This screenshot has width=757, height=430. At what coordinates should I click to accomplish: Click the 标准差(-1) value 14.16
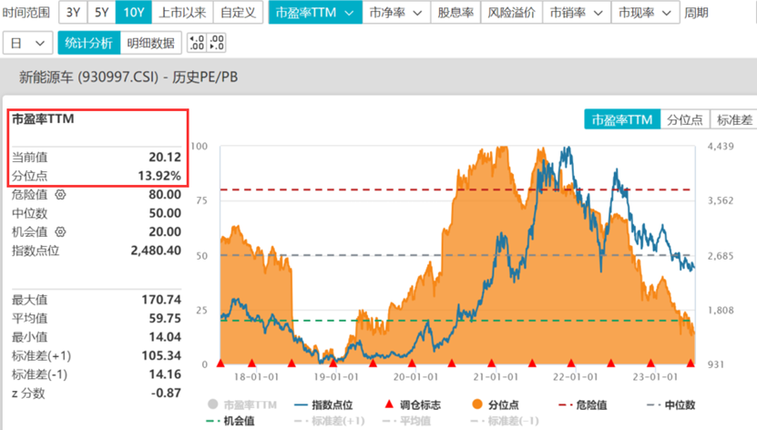coord(165,374)
